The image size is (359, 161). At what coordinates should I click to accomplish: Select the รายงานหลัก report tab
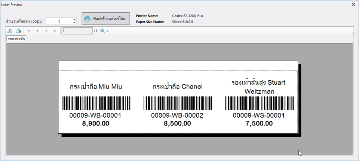pyautogui.click(x=16, y=39)
